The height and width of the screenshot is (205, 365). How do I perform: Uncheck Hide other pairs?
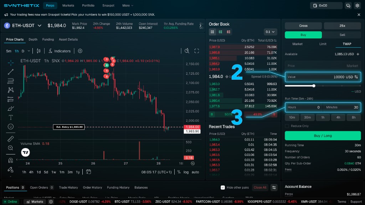[223, 188]
